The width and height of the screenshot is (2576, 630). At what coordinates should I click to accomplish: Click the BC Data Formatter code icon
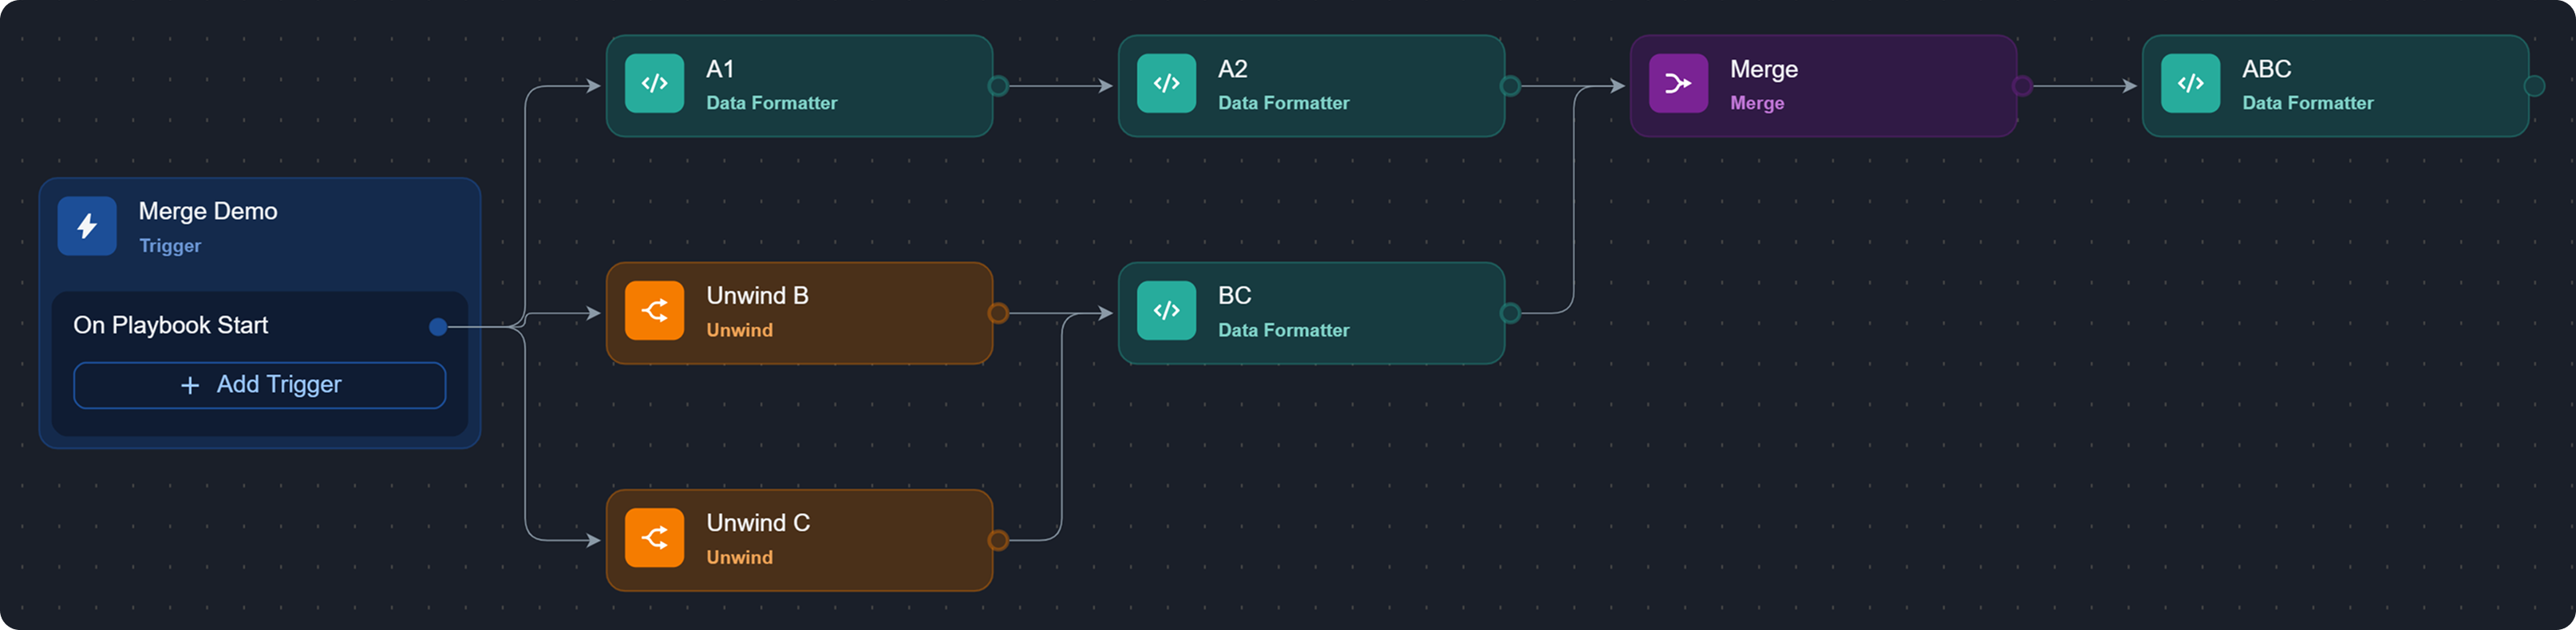pos(1166,311)
